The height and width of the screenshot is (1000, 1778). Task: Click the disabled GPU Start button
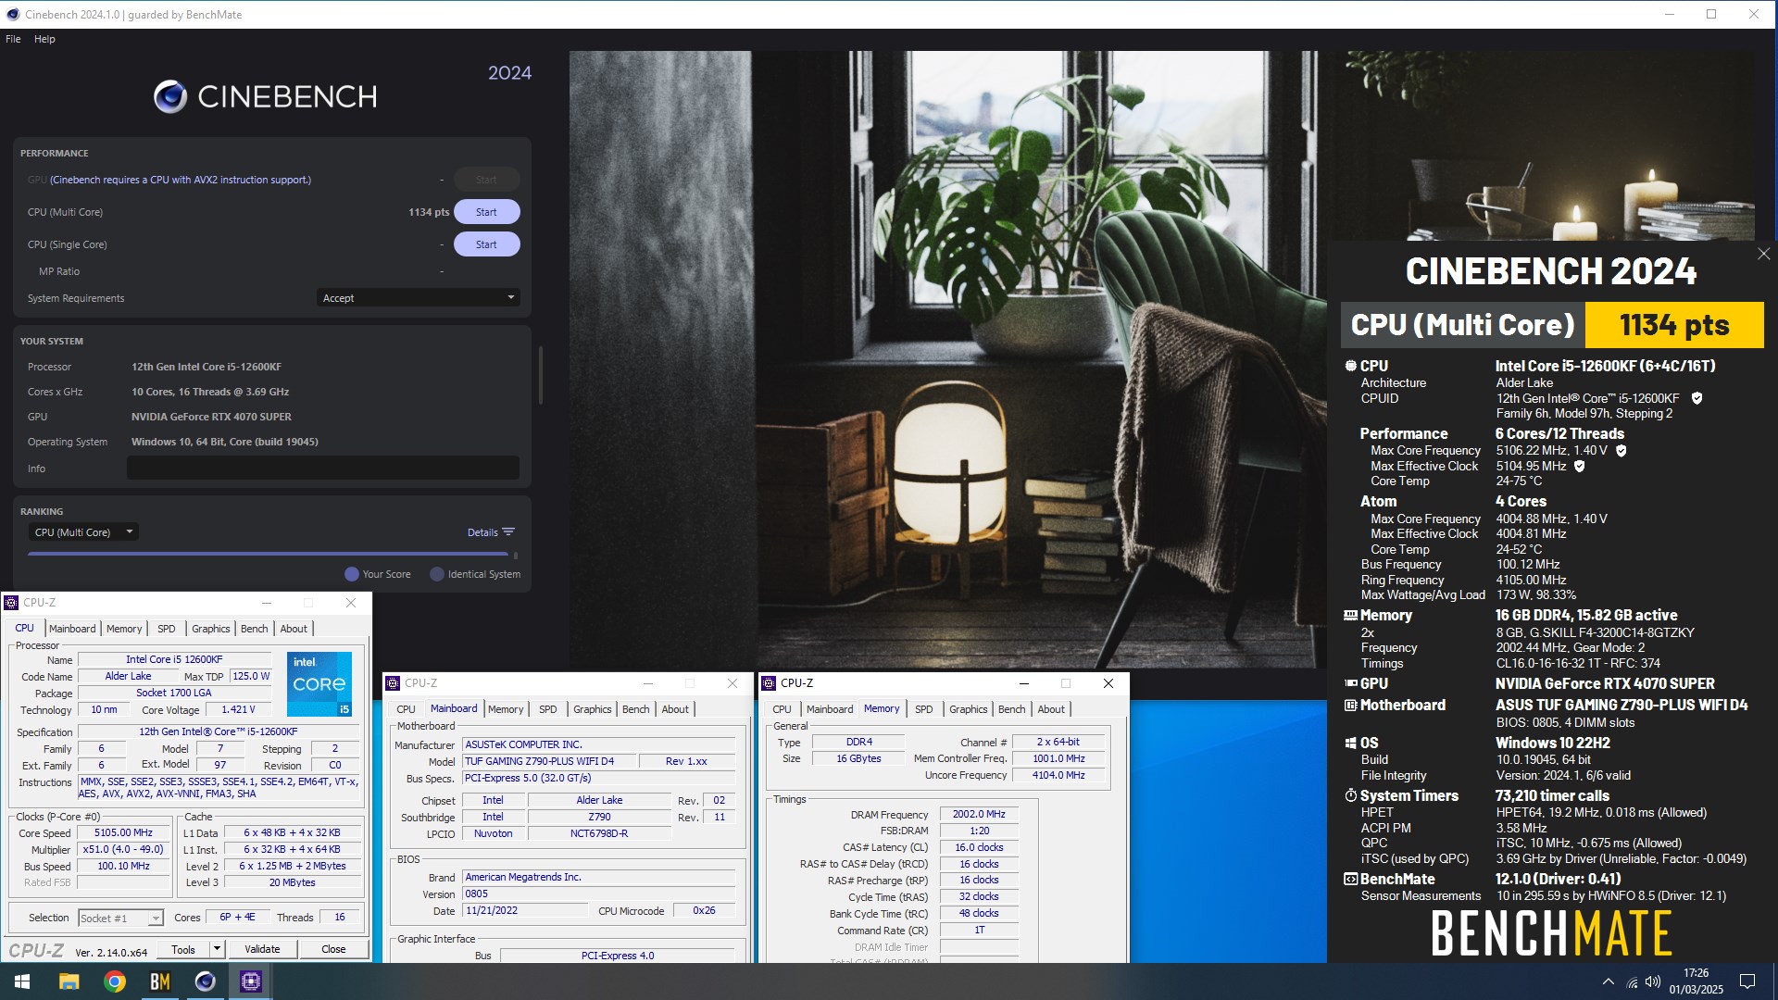[x=486, y=180]
